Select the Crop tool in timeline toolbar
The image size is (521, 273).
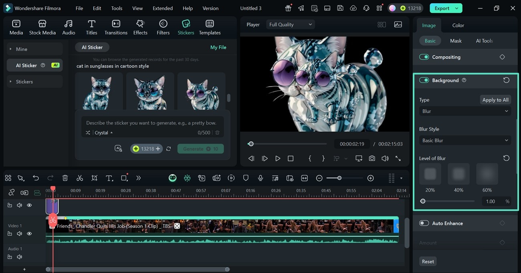[94, 178]
